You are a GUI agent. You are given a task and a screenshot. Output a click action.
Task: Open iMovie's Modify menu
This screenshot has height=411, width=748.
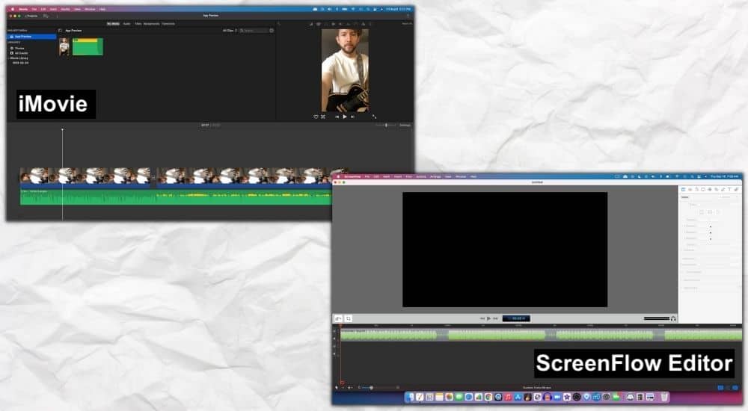click(65, 9)
